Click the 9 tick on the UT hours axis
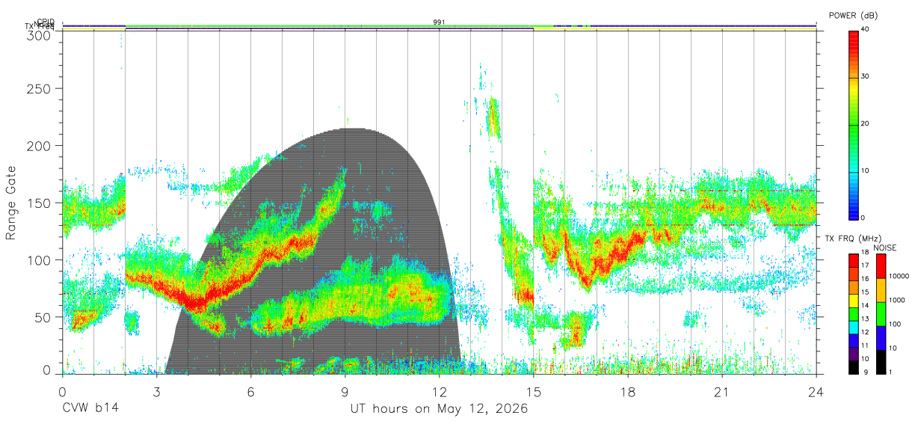Screen dimensions: 918x424 [x=345, y=392]
